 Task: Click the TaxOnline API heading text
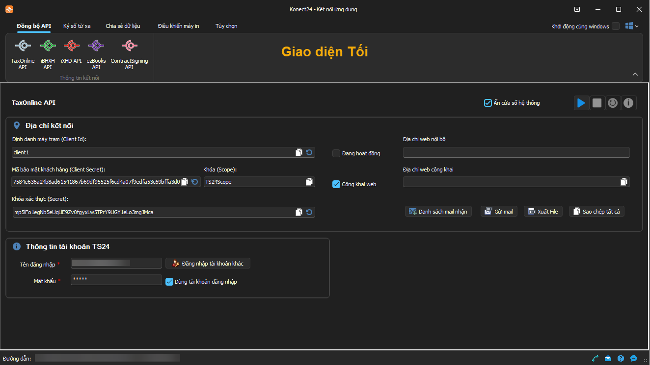tap(33, 103)
